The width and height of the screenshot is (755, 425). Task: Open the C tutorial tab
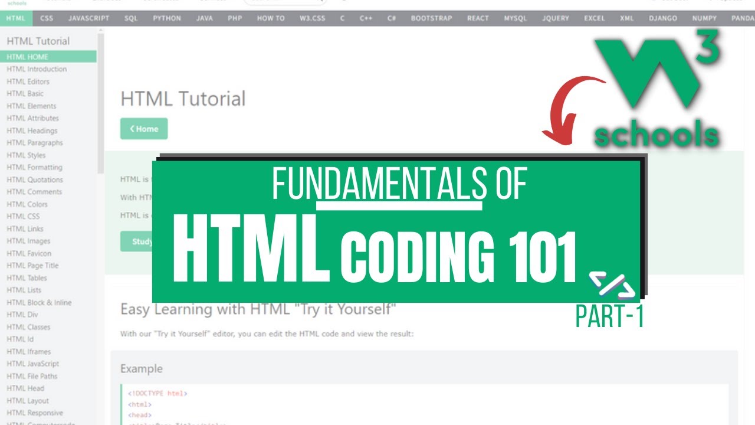pyautogui.click(x=342, y=18)
